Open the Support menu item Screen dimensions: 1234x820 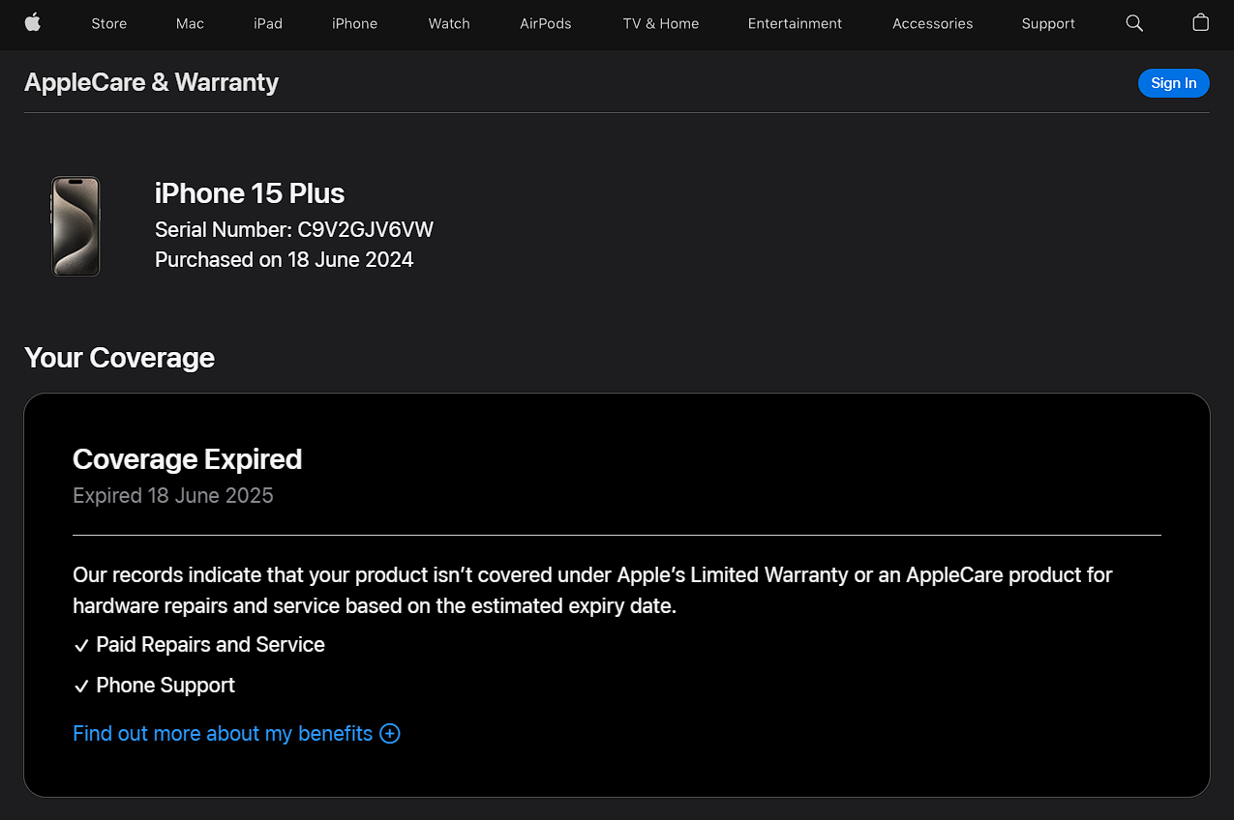pos(1048,23)
